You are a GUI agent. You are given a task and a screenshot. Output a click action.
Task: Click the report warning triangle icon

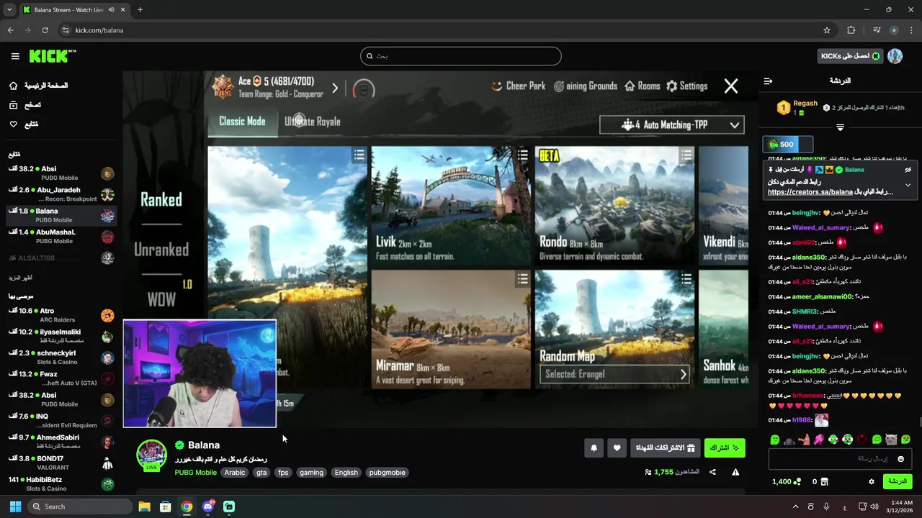735,473
